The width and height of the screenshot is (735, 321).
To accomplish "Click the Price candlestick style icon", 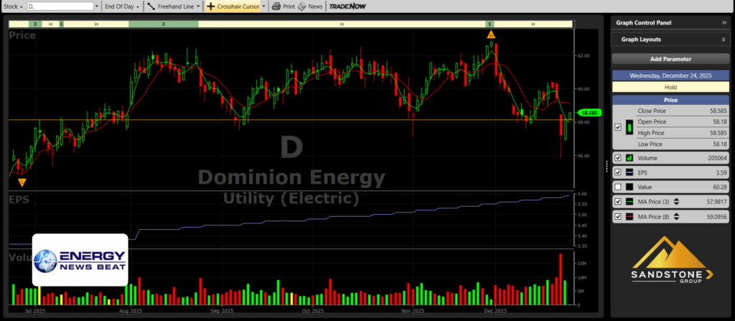I will pyautogui.click(x=629, y=127).
